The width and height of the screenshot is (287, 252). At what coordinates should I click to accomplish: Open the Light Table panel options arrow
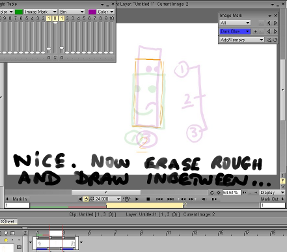click(102, 5)
